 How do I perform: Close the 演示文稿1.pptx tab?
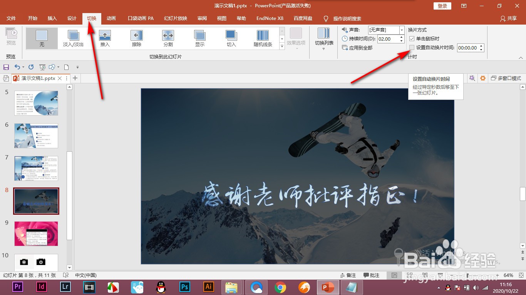coord(60,78)
